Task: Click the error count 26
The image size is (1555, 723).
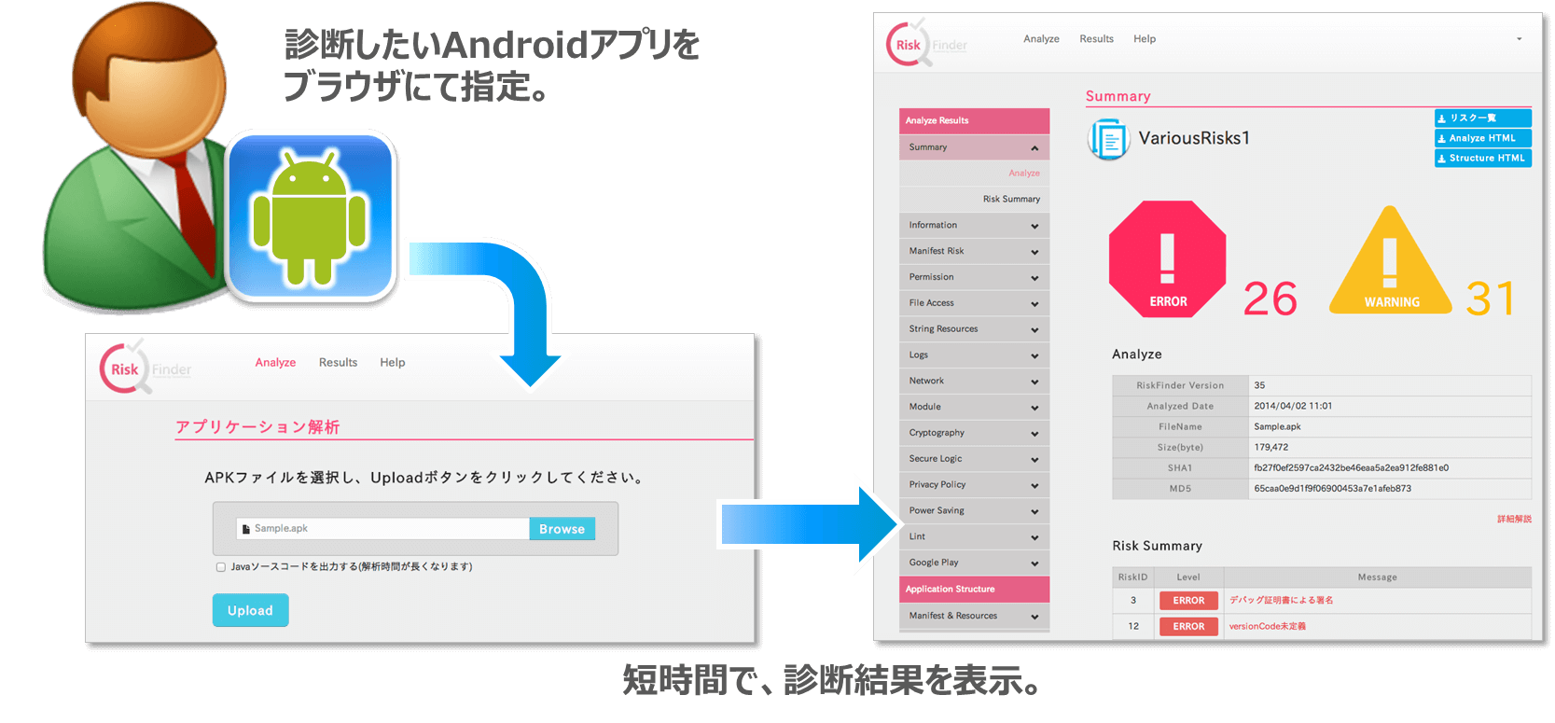Action: point(1270,299)
